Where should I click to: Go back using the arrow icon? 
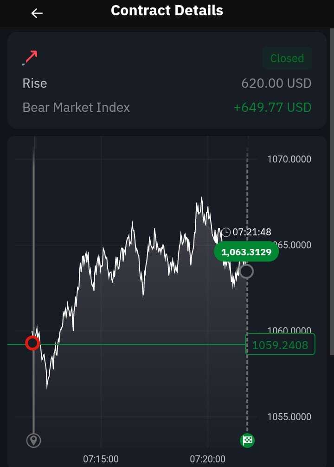coord(37,13)
